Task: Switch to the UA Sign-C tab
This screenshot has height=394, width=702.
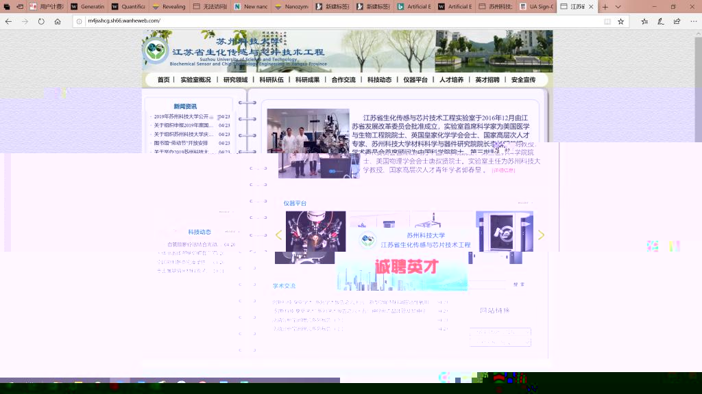Action: point(536,7)
